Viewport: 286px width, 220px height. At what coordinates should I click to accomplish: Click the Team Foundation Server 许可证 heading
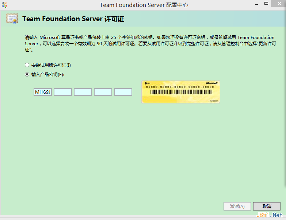[x=73, y=19]
